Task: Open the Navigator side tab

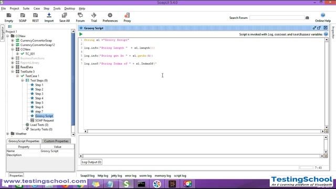Action: click(2, 33)
